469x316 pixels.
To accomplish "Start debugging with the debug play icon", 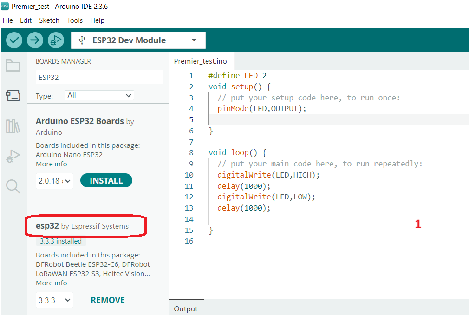I will pyautogui.click(x=56, y=40).
